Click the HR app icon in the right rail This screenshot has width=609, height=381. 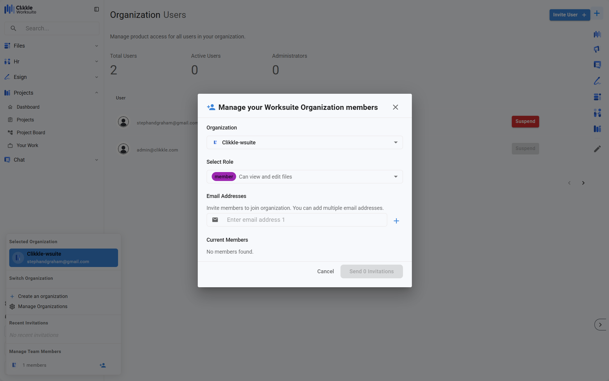point(597,113)
